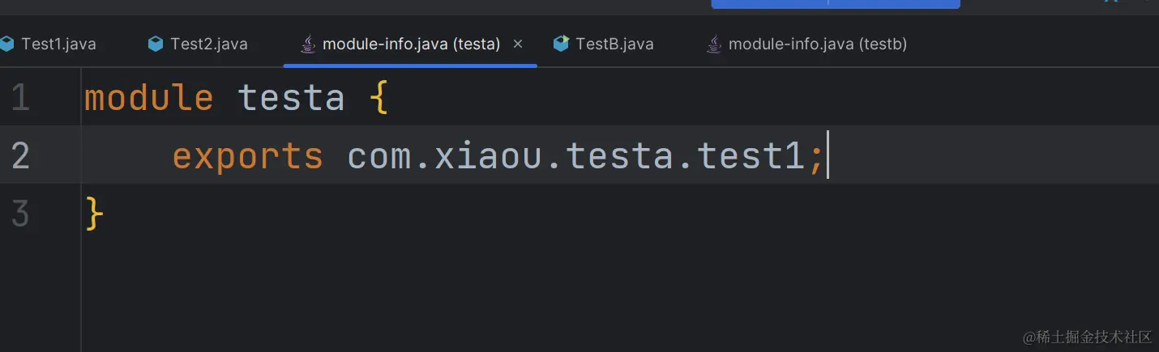Click the Java icon on module-info.java (testb) tab

pos(714,44)
